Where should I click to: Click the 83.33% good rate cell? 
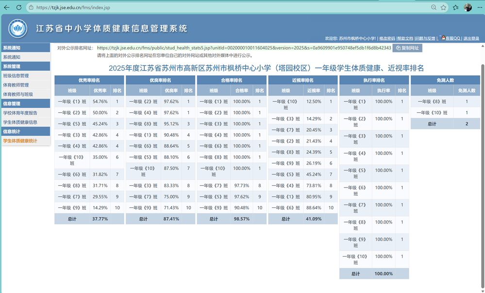[x=171, y=186]
